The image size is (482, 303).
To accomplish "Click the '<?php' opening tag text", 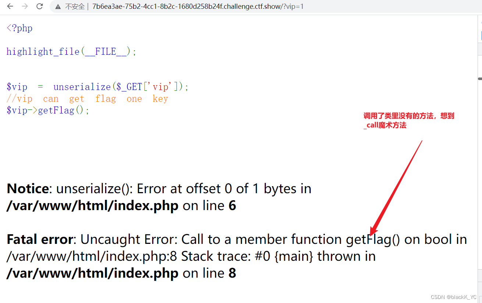I will 19,28.
